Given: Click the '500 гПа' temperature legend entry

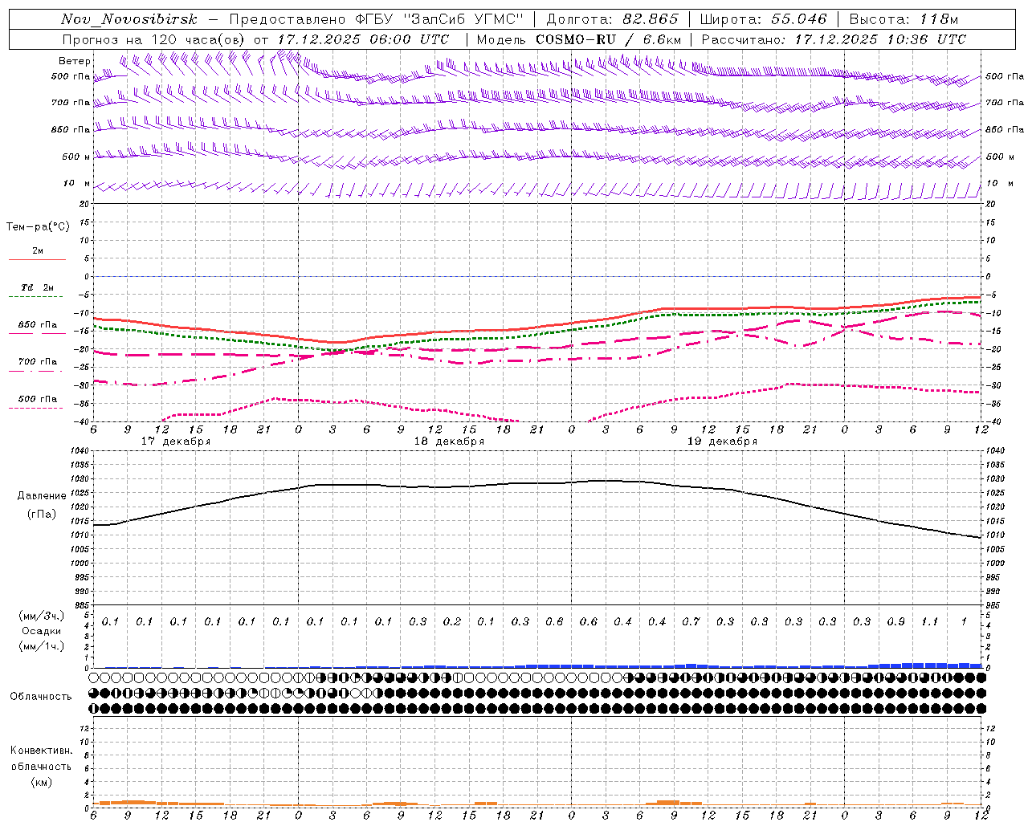Looking at the screenshot, I should coord(38,399).
